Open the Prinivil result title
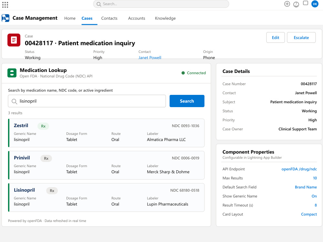 tap(22, 158)
